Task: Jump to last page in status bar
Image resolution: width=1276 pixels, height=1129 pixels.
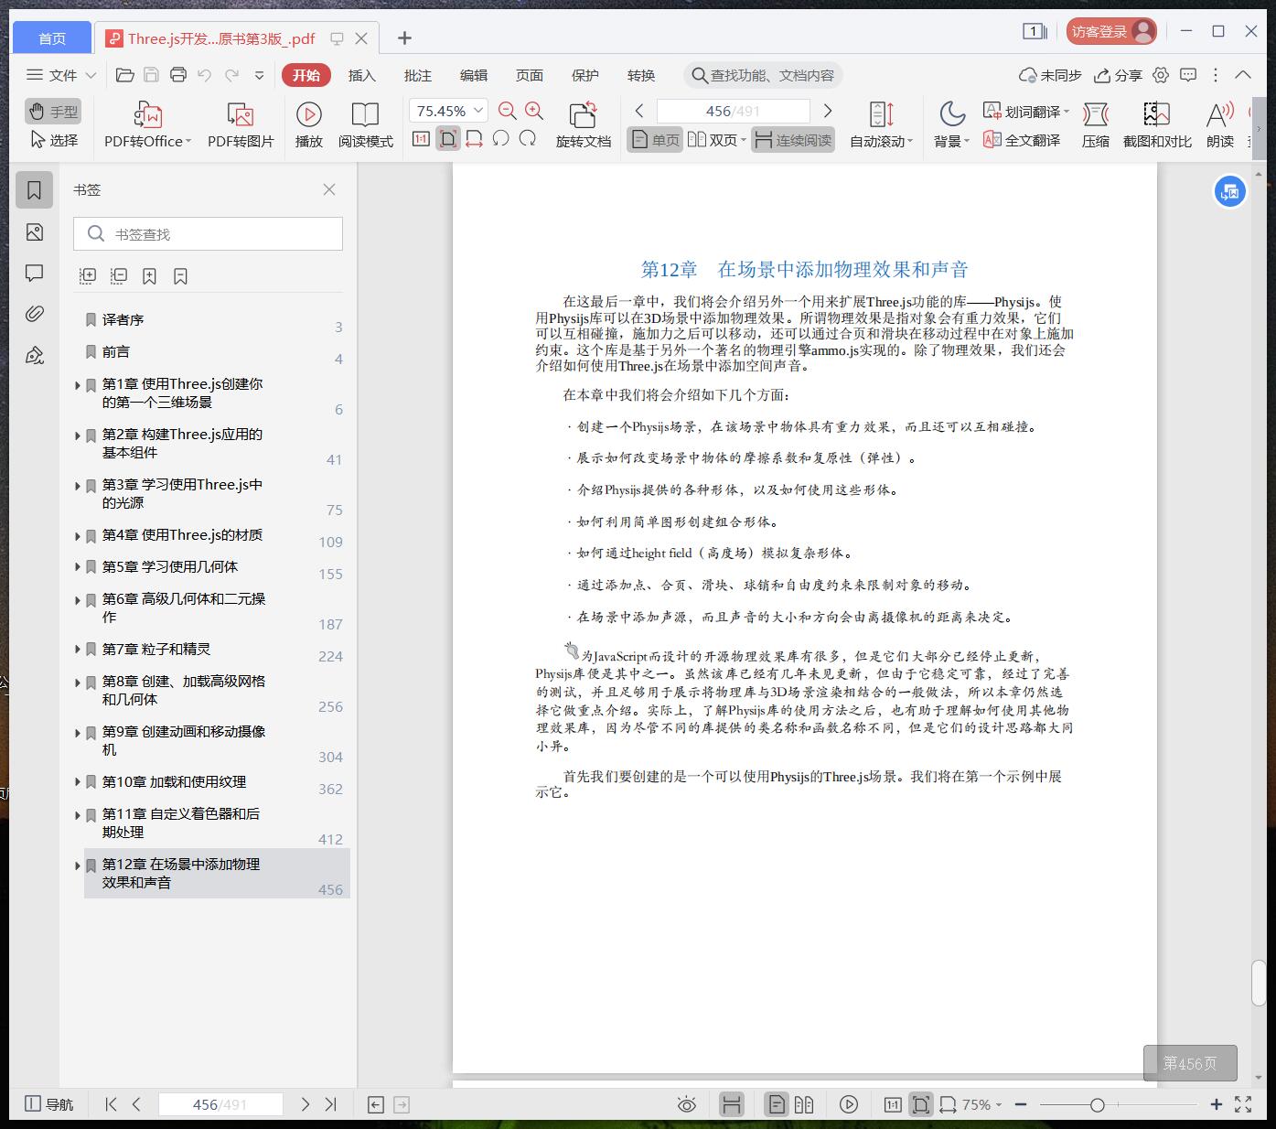Action: pyautogui.click(x=331, y=1104)
